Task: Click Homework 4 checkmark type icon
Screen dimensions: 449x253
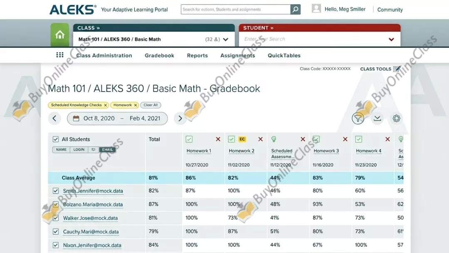Action: click(358, 139)
